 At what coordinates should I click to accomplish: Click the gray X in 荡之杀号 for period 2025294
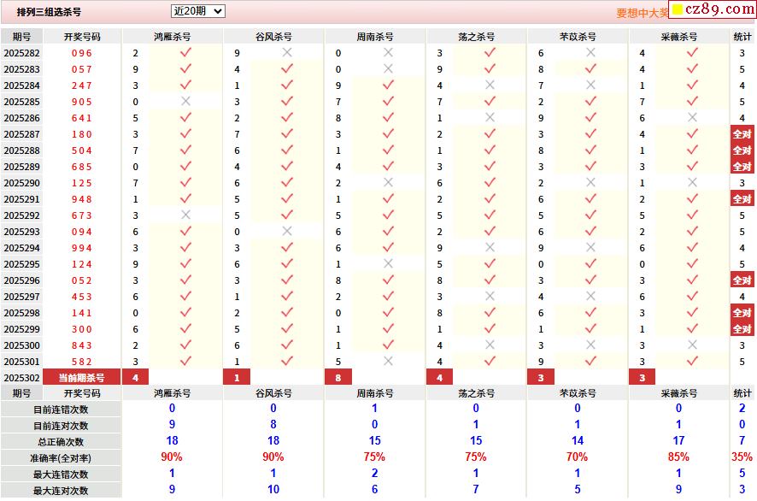tap(490, 247)
